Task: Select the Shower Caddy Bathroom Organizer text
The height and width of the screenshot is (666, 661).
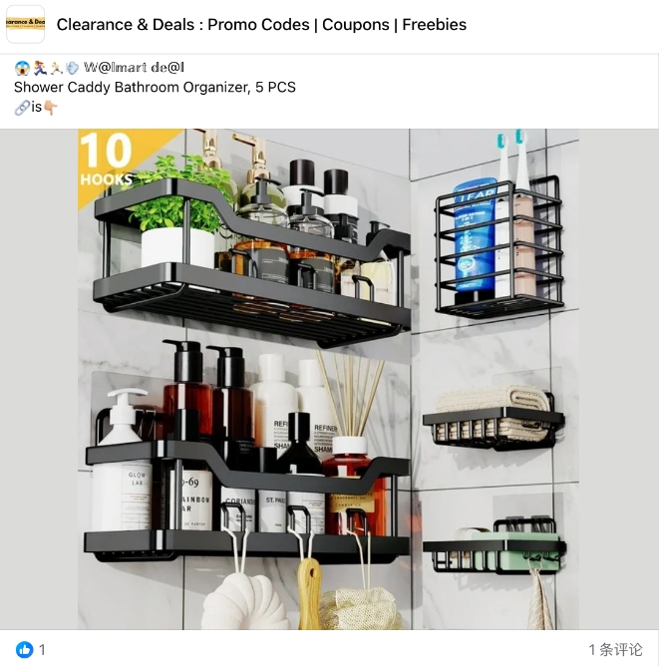Action: click(155, 87)
